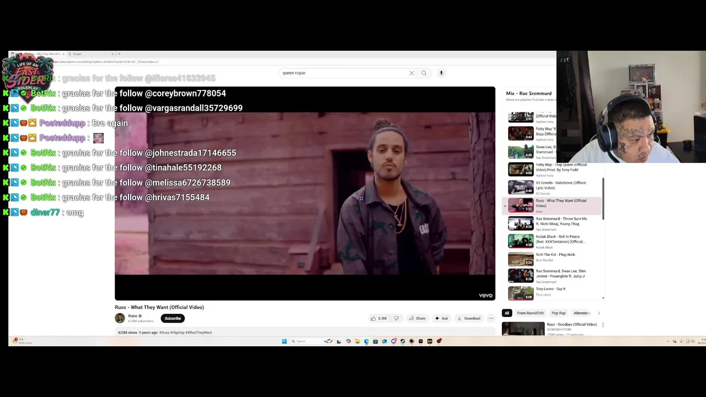The width and height of the screenshot is (706, 397).
Task: Select the Pop-Rap filter chip
Action: coord(558,313)
